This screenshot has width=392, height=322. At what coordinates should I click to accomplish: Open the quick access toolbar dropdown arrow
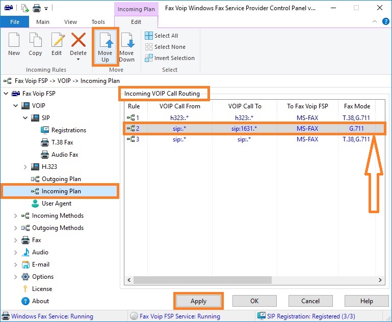click(x=46, y=9)
